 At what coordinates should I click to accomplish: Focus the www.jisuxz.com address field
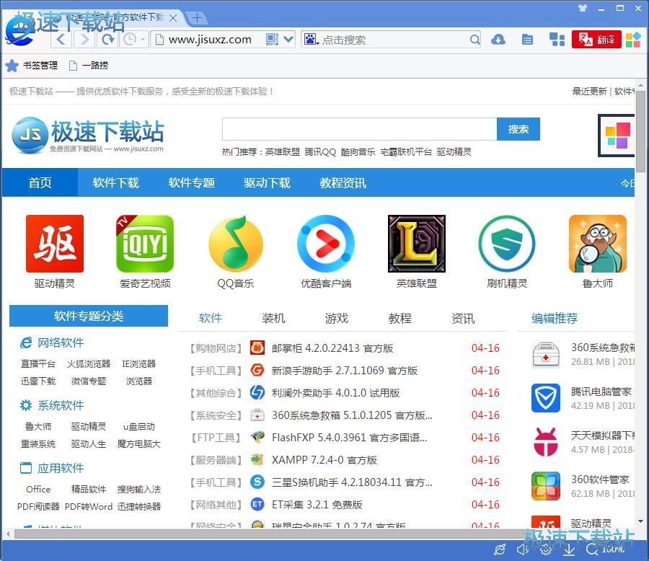coord(209,40)
